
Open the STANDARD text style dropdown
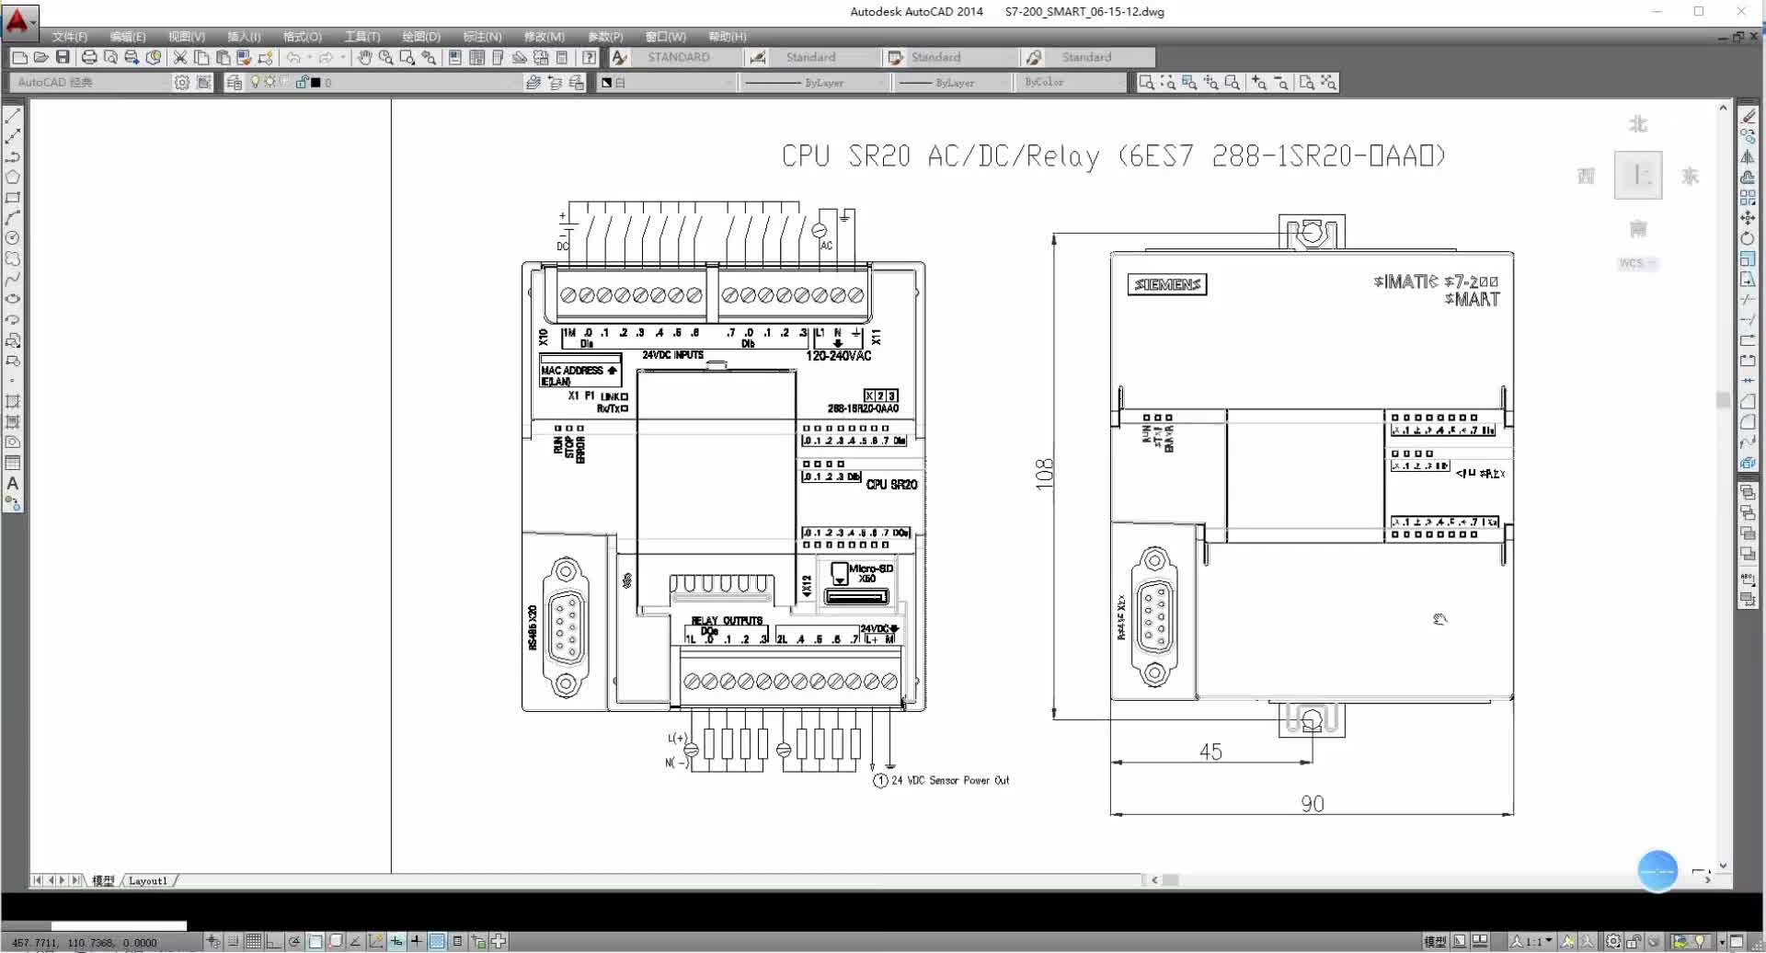pos(685,57)
